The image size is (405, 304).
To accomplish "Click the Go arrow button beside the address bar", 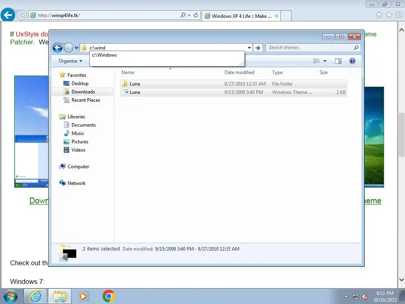I will pyautogui.click(x=258, y=48).
